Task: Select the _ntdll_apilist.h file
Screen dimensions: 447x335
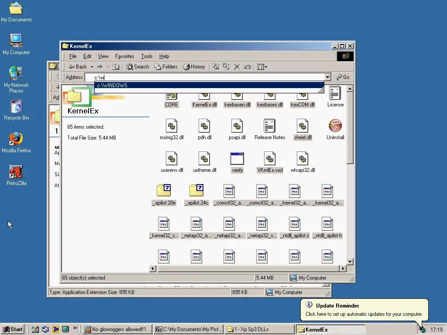Action: (x=327, y=228)
